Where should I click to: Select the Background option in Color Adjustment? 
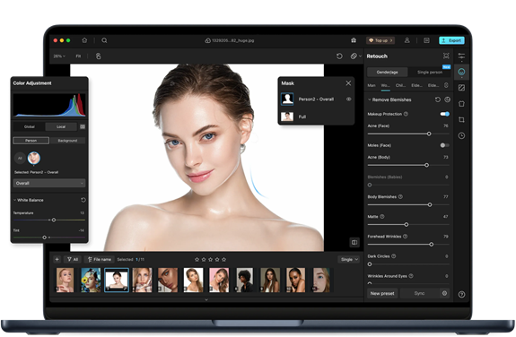pyautogui.click(x=67, y=141)
